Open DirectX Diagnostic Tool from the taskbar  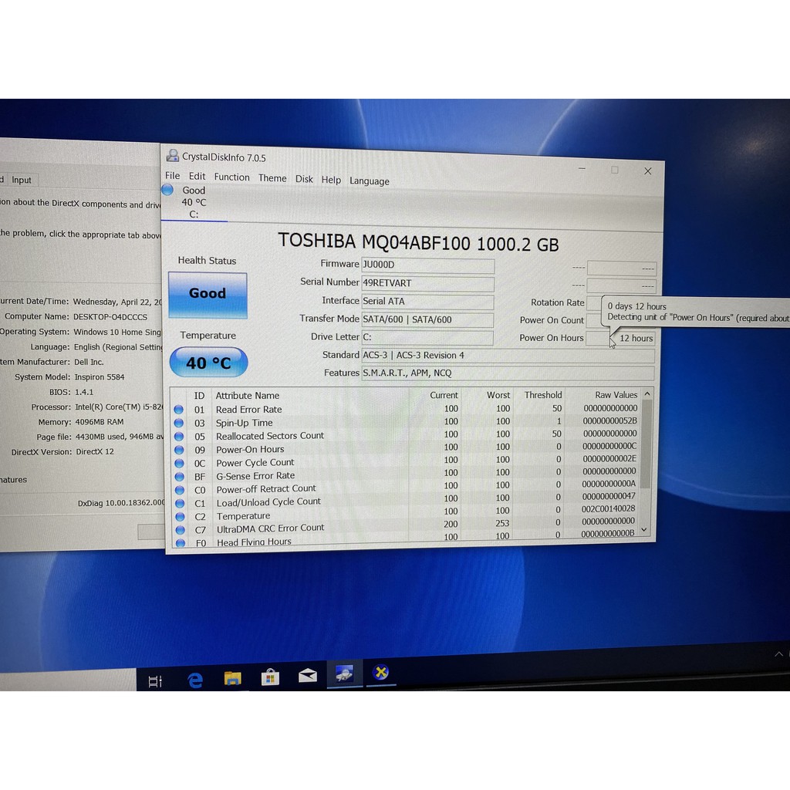click(380, 674)
